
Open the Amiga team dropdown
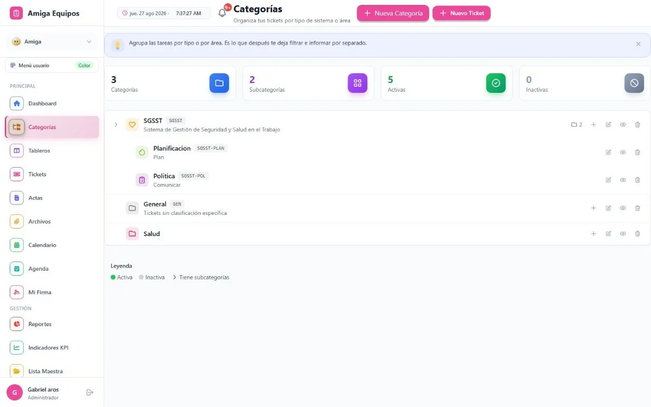pyautogui.click(x=52, y=42)
